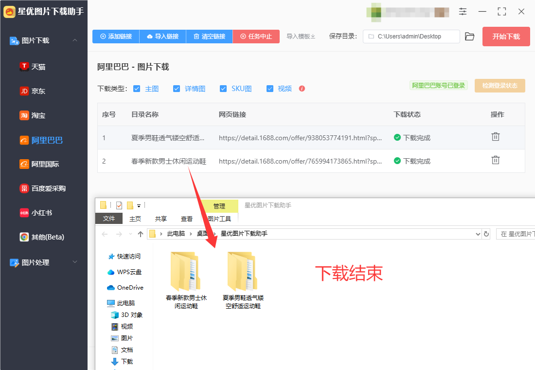Select 下载 in the Explorer tree
Viewport: 535px width, 370px height.
click(122, 361)
